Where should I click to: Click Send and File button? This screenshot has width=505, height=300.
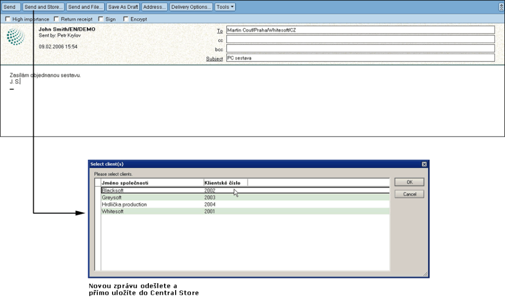85,7
